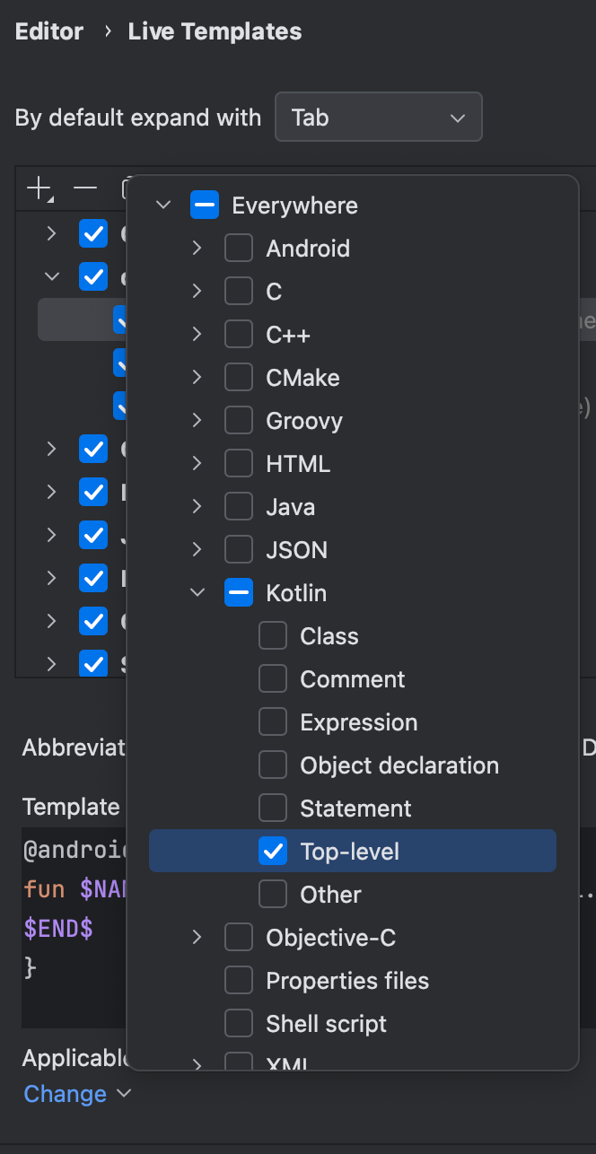This screenshot has height=1154, width=596.
Task: Click the add template plus icon
Action: click(39, 188)
